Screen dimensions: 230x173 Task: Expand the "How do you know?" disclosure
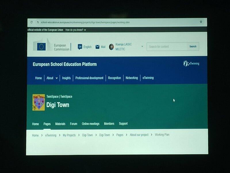[76, 30]
